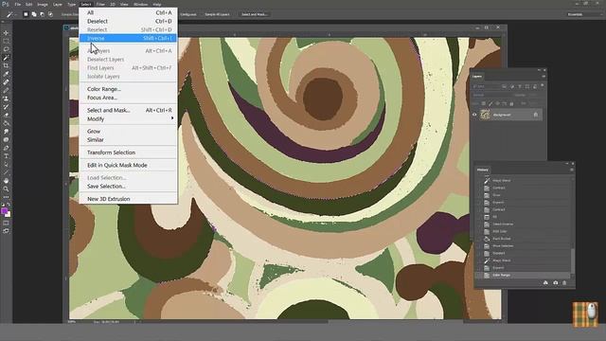Create new snapshot in History panel
Image resolution: width=606 pixels, height=341 pixels.
tap(556, 282)
